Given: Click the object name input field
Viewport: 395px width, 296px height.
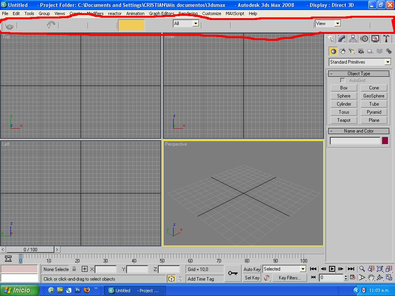Looking at the screenshot, I should [355, 141].
